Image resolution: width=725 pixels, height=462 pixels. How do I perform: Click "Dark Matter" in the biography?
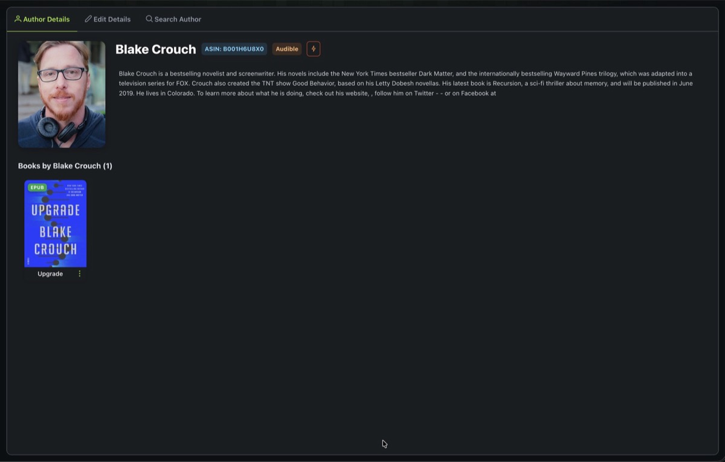pos(435,74)
